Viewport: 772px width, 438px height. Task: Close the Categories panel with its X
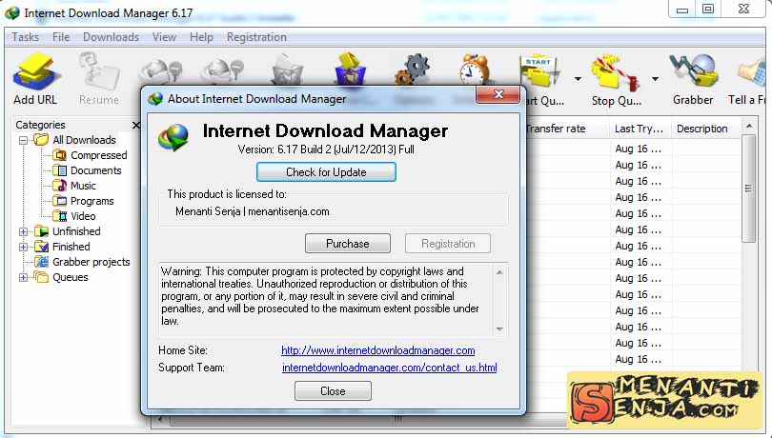(x=136, y=125)
